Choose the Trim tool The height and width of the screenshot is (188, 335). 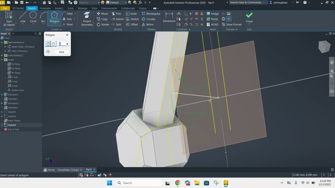(116, 14)
